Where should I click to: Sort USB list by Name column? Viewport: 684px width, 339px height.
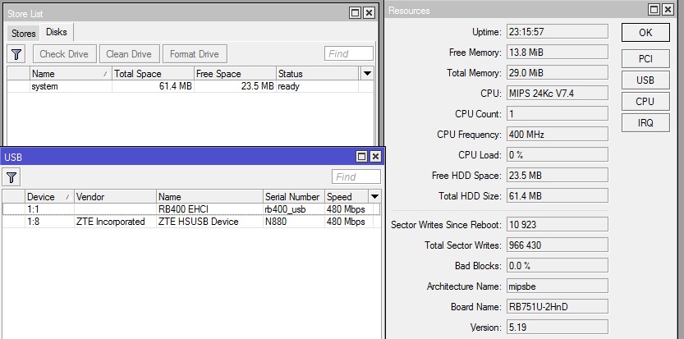[210, 197]
